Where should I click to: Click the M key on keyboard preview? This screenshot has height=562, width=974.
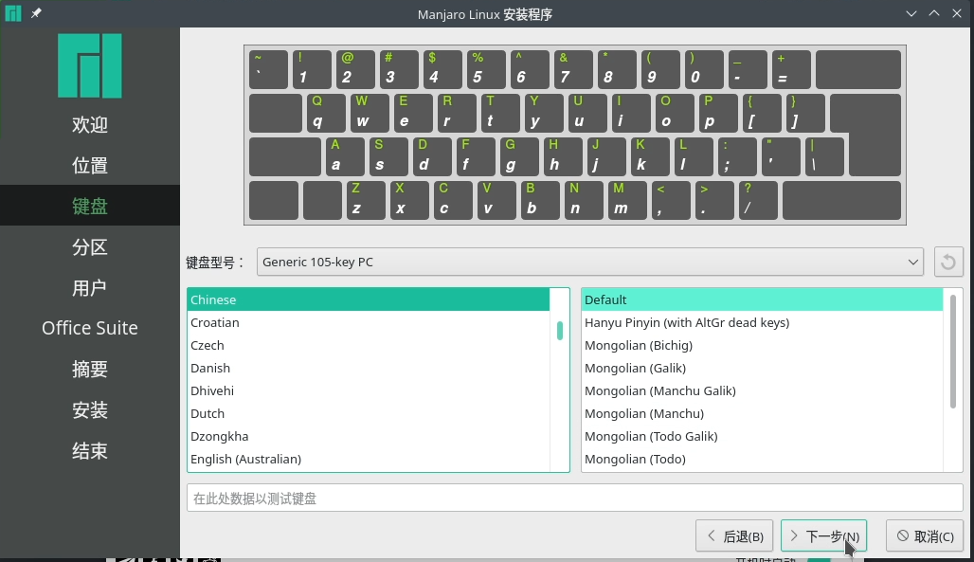coord(627,200)
